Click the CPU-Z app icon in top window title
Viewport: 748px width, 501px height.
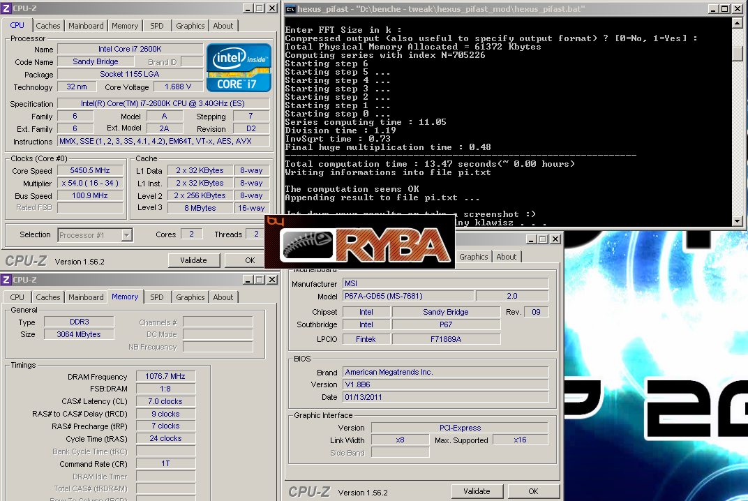click(6, 8)
